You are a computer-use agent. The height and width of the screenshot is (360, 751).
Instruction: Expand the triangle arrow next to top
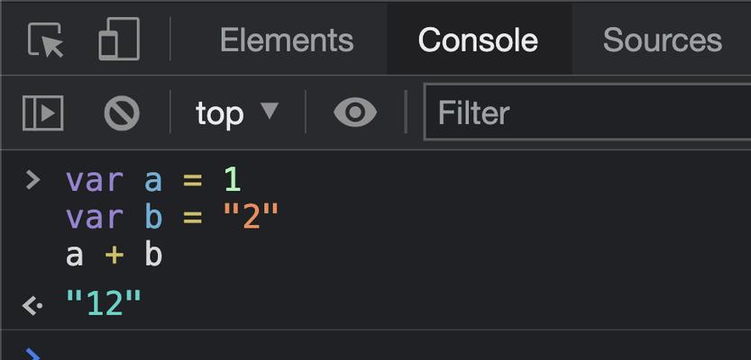tap(270, 111)
